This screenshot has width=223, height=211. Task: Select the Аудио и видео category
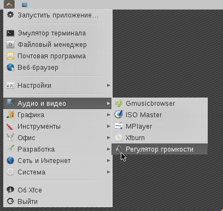point(57,103)
